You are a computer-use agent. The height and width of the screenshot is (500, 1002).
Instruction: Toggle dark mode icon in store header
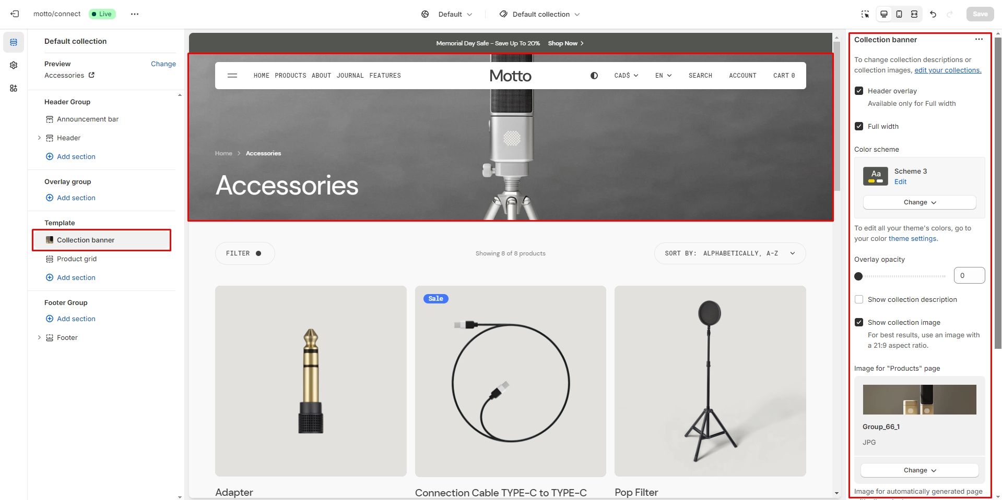[594, 76]
